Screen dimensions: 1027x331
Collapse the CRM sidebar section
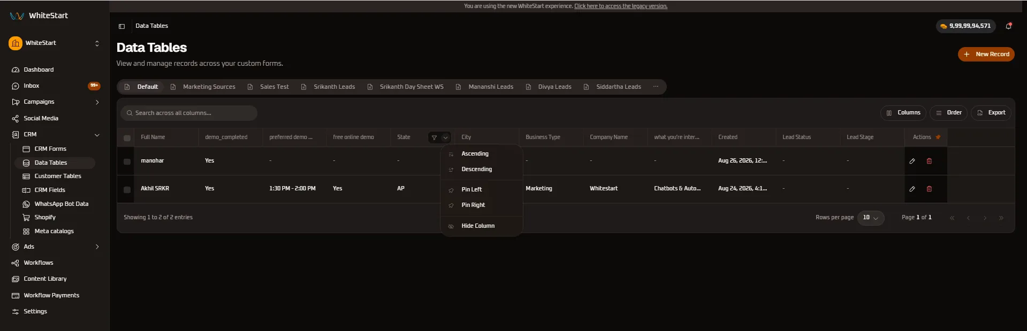point(97,135)
